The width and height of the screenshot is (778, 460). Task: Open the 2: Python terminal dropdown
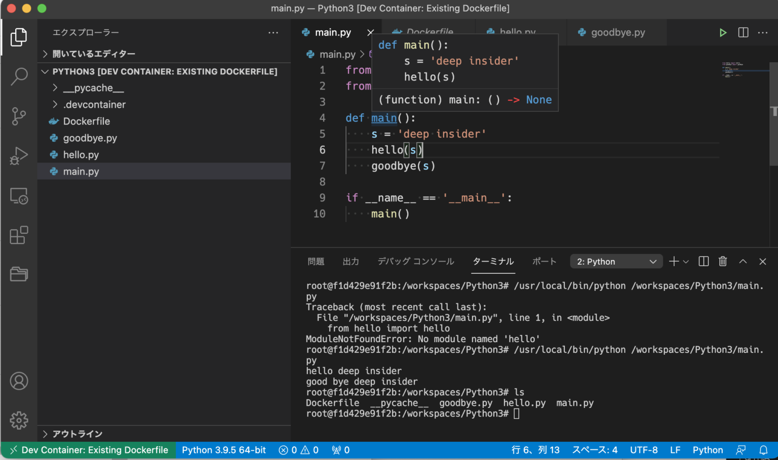(616, 261)
